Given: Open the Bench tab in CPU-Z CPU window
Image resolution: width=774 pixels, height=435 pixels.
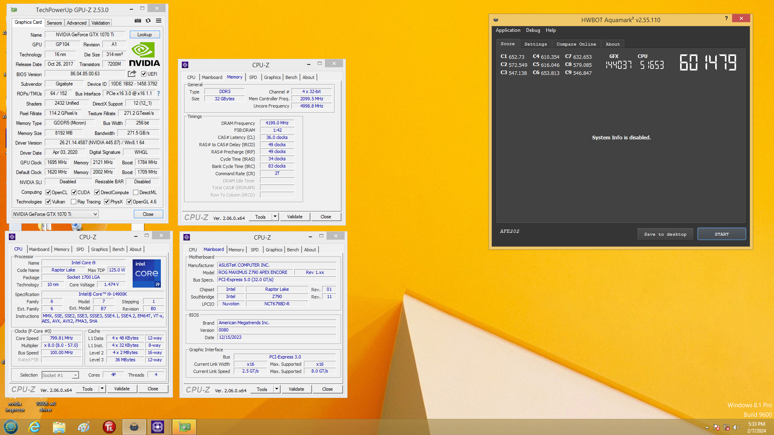Looking at the screenshot, I should [118, 249].
